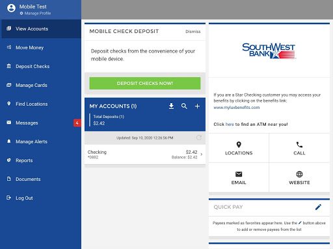Click the user profile avatar icon
The height and width of the screenshot is (249, 333).
coord(11,8)
